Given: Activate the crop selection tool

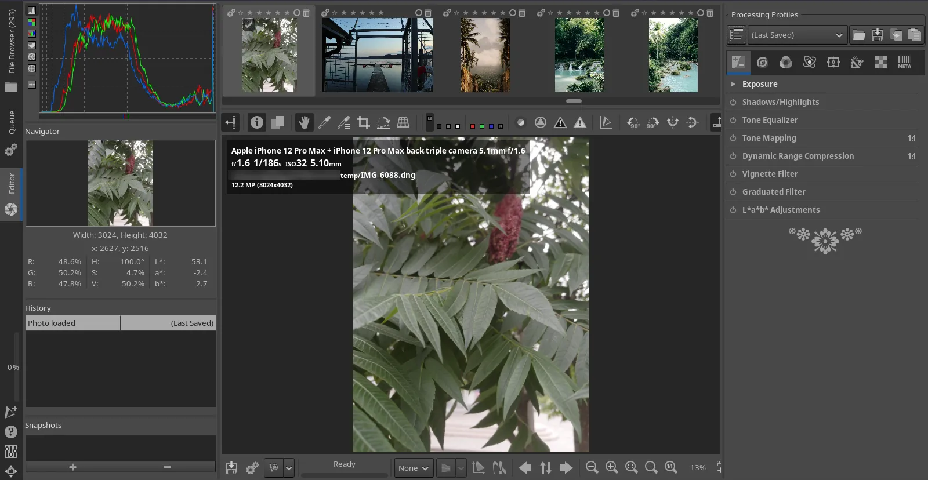Looking at the screenshot, I should [x=364, y=122].
